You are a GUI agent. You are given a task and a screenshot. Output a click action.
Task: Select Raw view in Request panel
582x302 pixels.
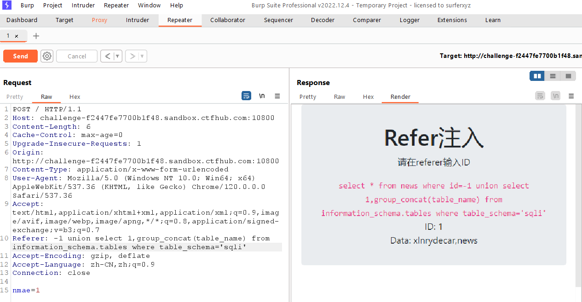[46, 97]
